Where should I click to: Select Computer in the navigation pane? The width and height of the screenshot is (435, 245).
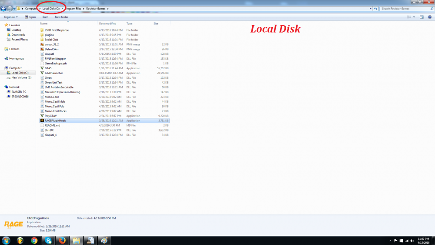click(15, 68)
